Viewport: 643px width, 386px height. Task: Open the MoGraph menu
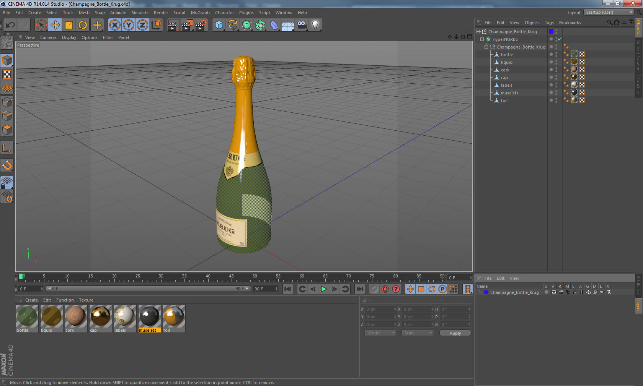pos(200,13)
